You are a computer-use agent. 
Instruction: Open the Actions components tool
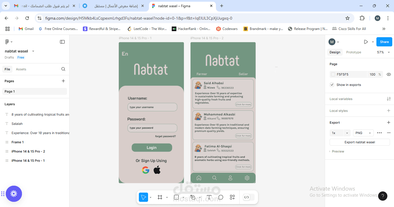coord(232,197)
